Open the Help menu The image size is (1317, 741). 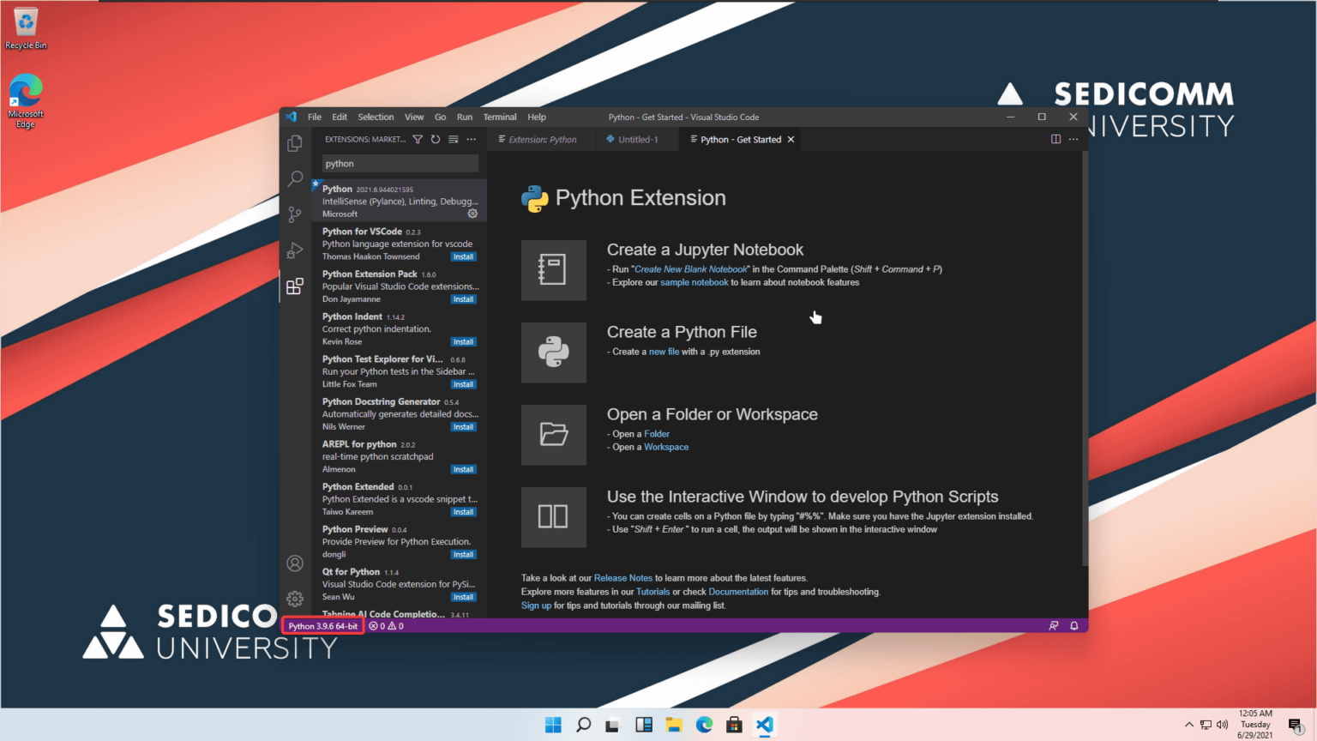coord(537,117)
